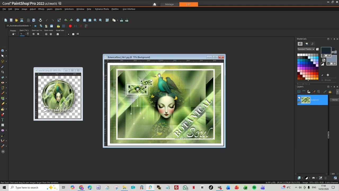Click the Open folder icon in toolbar
This screenshot has height=191, width=339.
pos(16,20)
